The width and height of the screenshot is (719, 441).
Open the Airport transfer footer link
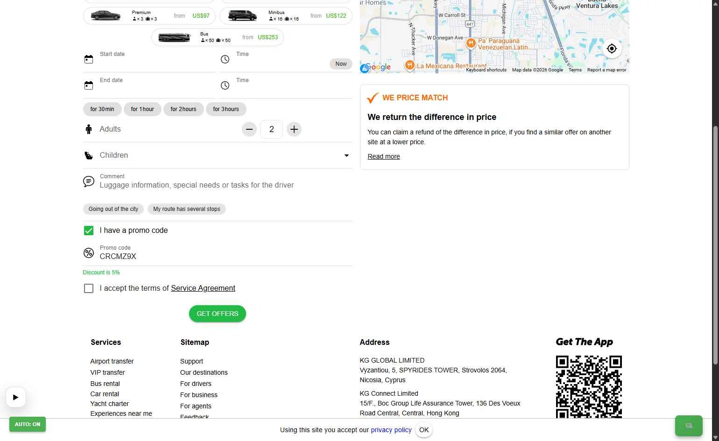(x=112, y=361)
